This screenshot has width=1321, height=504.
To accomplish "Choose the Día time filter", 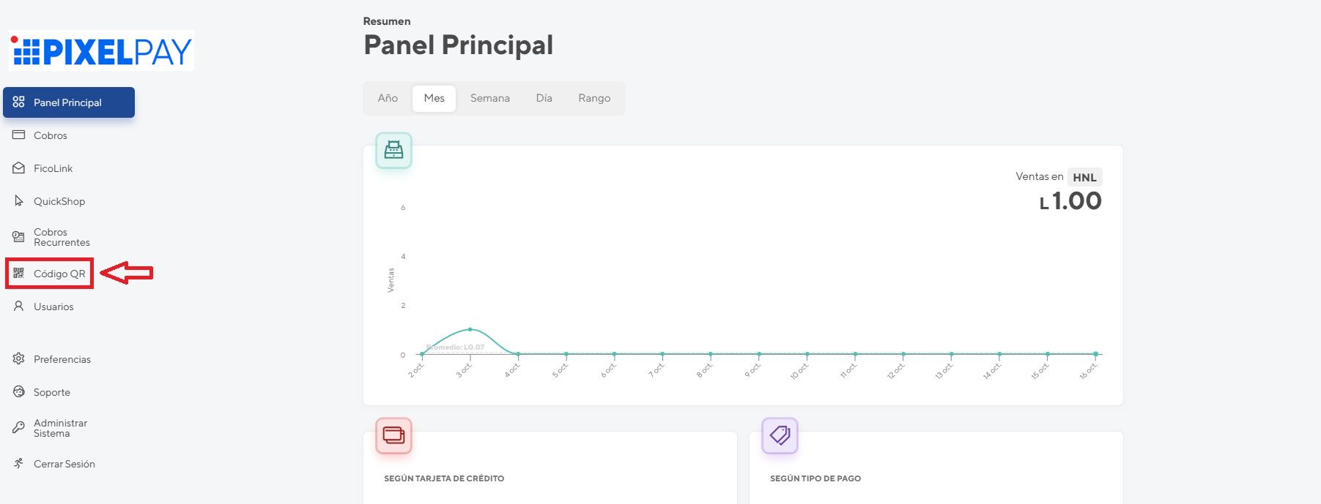I will tap(544, 98).
